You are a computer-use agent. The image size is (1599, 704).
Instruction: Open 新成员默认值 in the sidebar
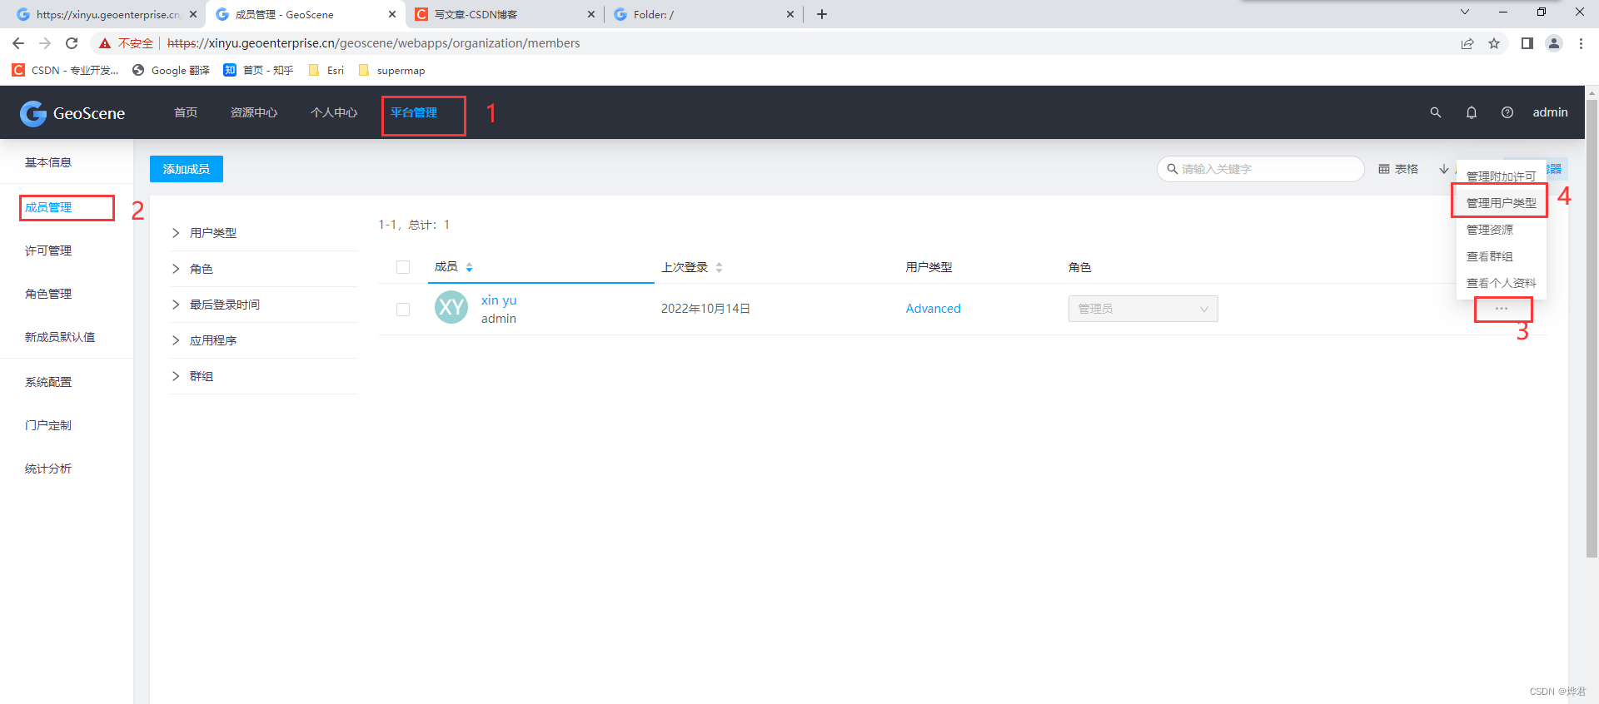coord(60,337)
